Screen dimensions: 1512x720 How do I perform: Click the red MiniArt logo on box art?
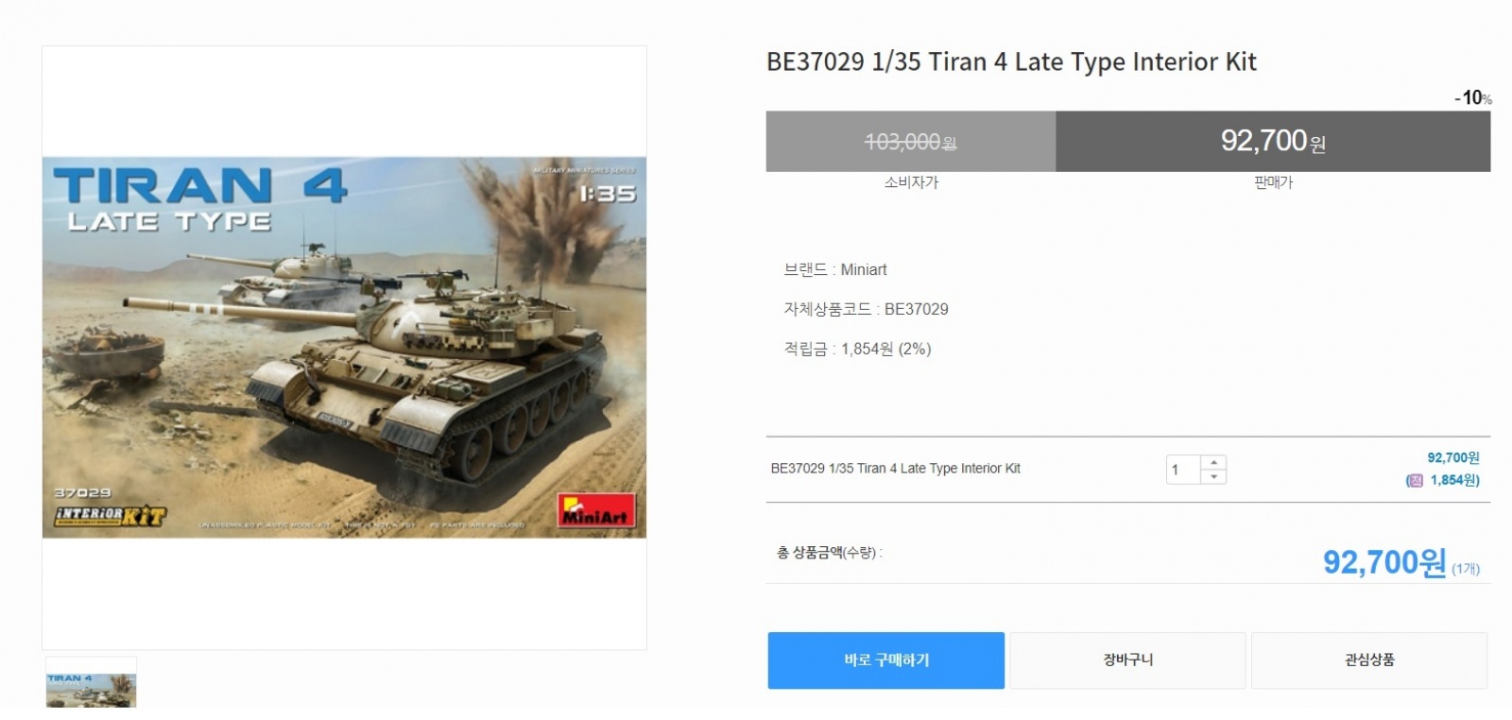click(596, 511)
